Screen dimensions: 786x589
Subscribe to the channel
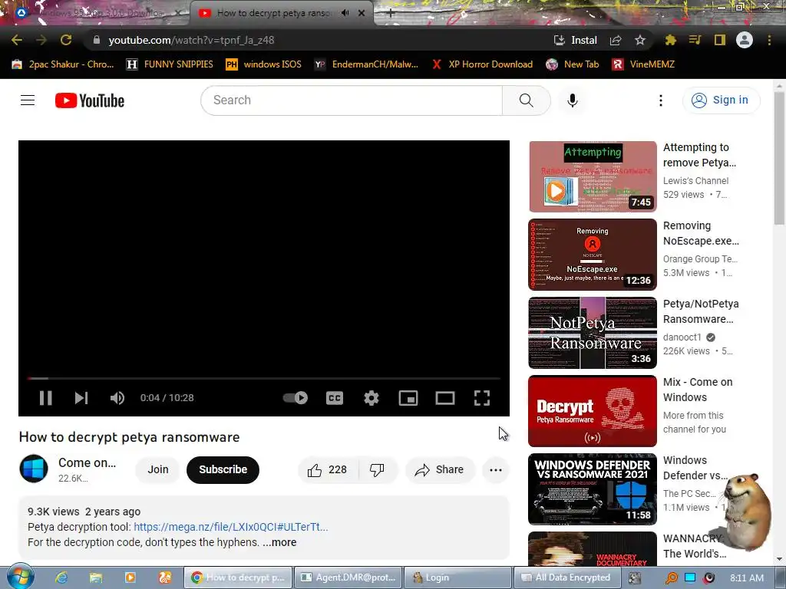pos(223,470)
